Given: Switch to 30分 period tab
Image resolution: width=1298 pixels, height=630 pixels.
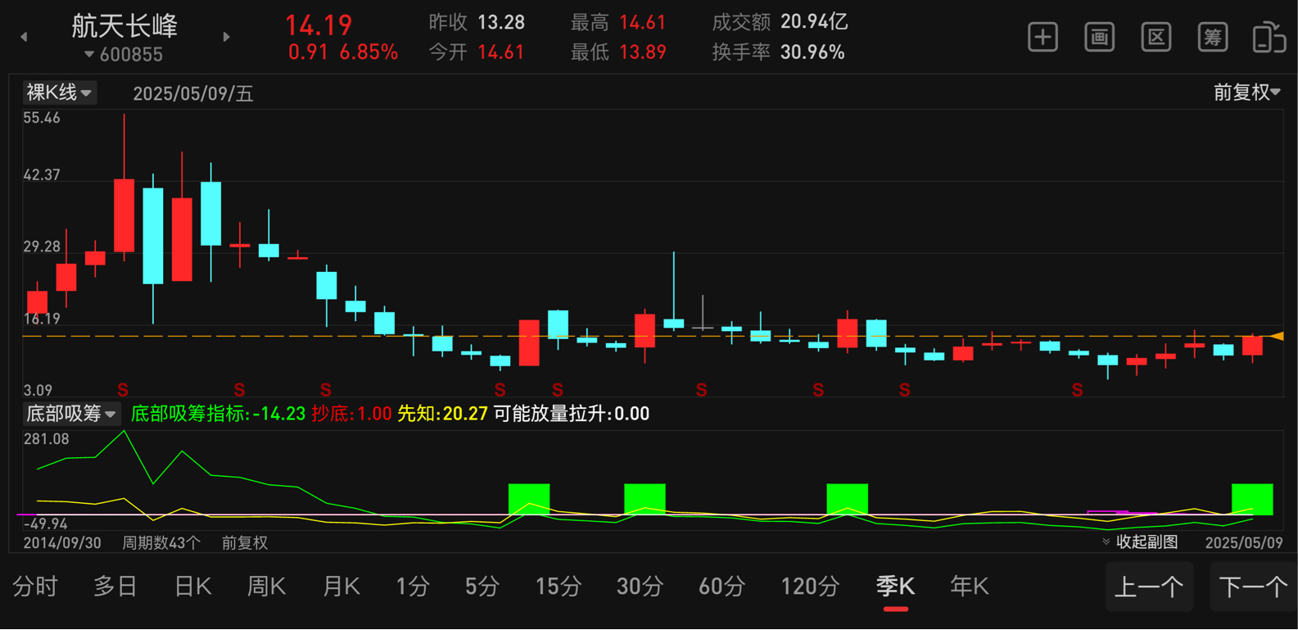Looking at the screenshot, I should (640, 587).
